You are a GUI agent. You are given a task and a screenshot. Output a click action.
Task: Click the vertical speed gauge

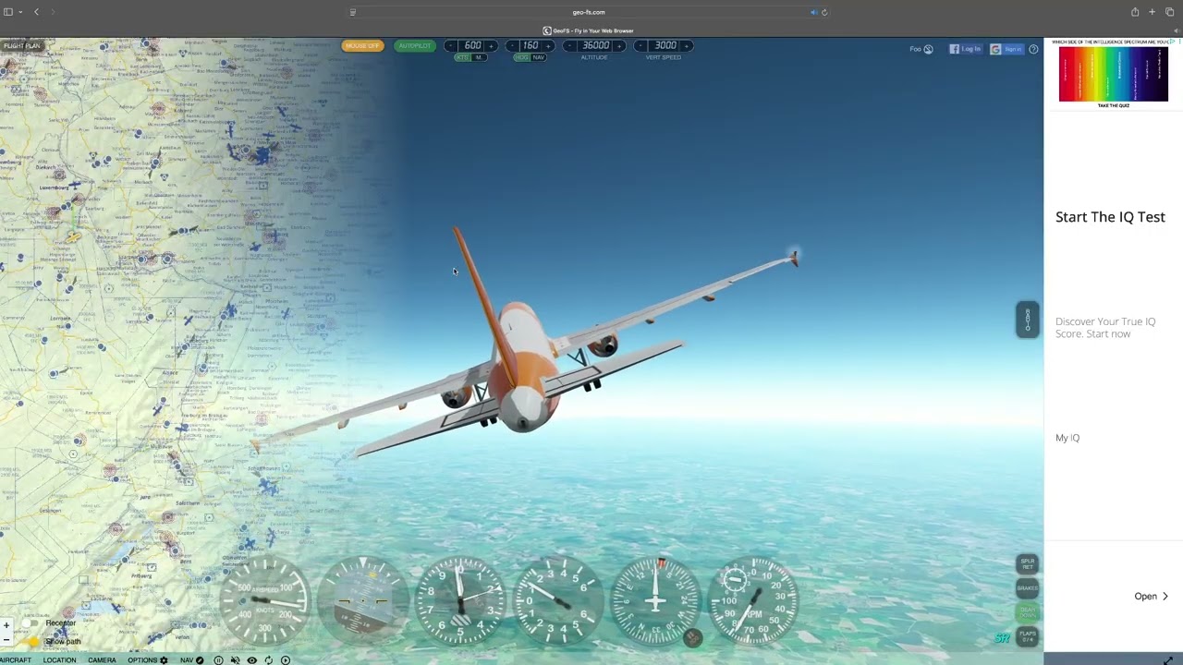click(x=558, y=601)
